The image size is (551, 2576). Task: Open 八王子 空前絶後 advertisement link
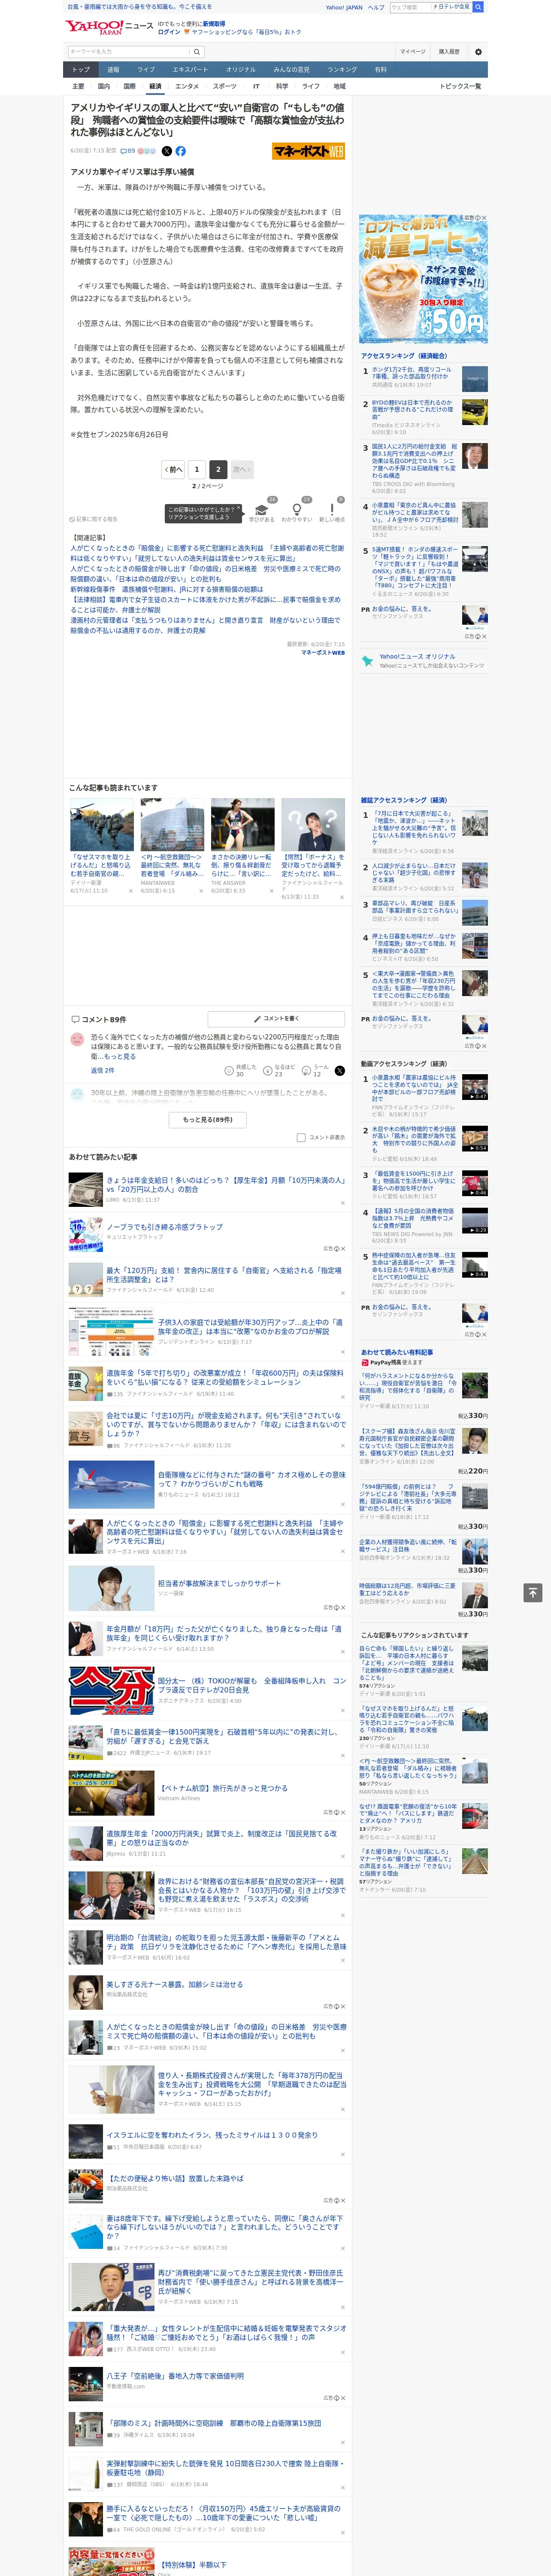(x=175, y=2375)
